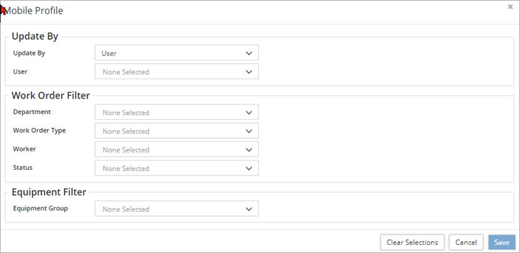Click the Equipment Group label
Screen dimensions: 520x253
[41, 208]
